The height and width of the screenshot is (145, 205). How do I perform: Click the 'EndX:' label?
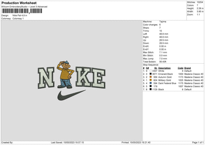click(x=146, y=46)
